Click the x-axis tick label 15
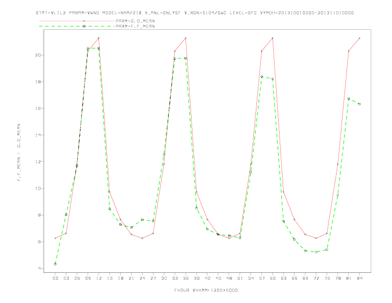 pyautogui.click(x=109, y=278)
